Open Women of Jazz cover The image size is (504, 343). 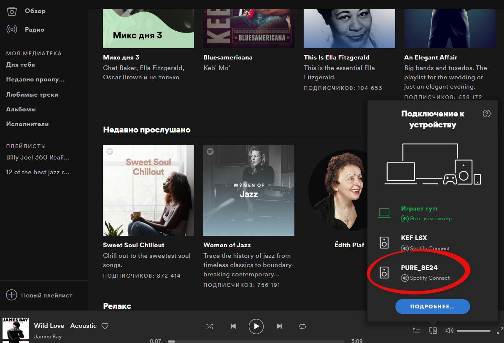click(x=249, y=190)
